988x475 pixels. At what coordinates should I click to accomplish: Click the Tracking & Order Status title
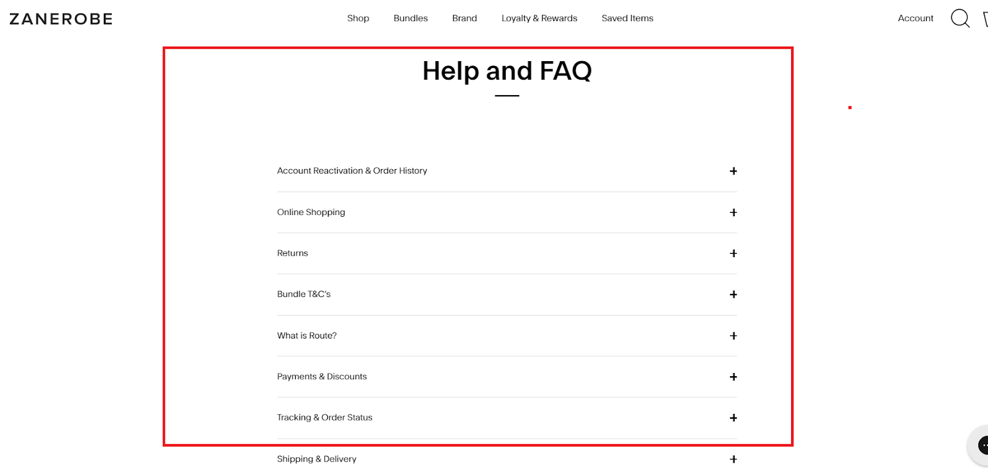pos(325,418)
